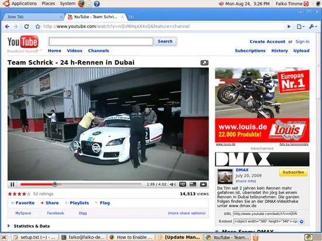
Task: Share video to Facebook
Action: point(56,213)
